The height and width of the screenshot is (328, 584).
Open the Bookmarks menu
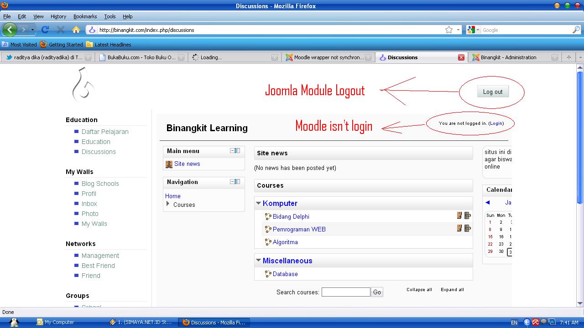coord(85,16)
